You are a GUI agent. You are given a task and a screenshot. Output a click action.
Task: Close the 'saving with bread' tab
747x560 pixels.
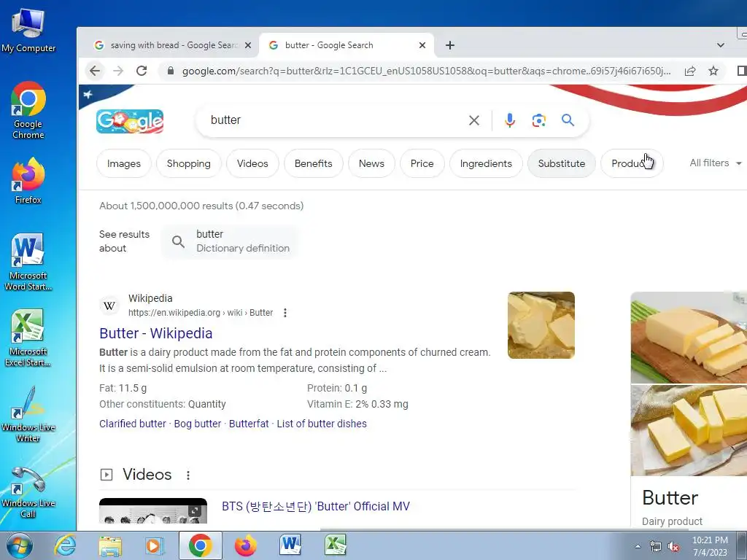coord(248,45)
